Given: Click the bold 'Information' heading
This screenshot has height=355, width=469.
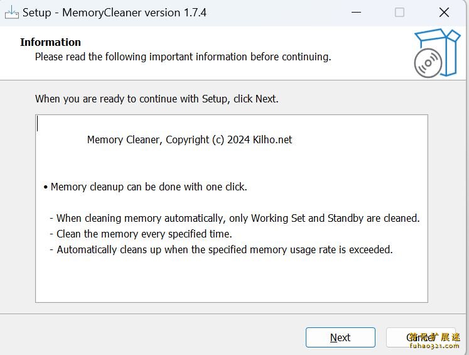Looking at the screenshot, I should tap(50, 42).
